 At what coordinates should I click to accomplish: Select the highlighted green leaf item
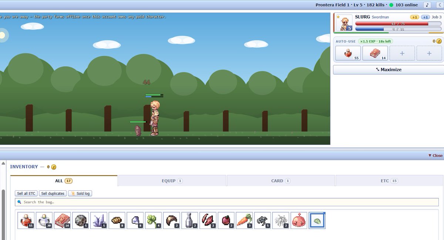coord(317,220)
